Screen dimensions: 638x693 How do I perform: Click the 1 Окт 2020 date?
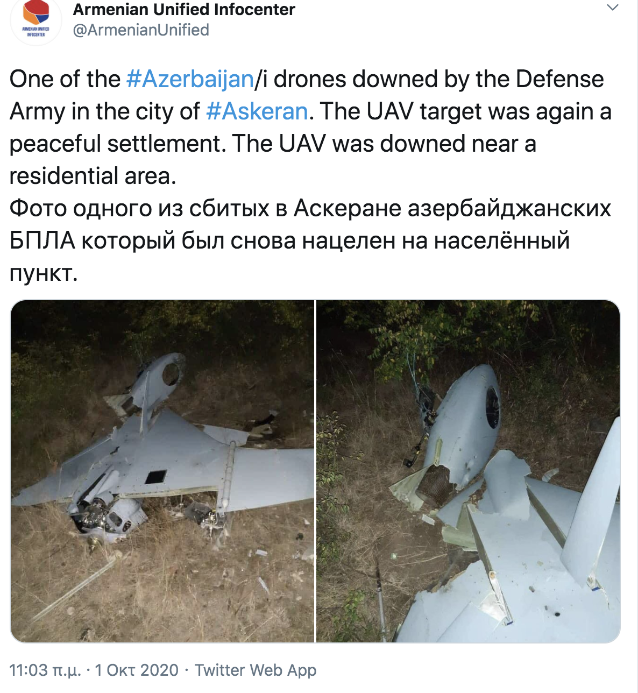[x=137, y=670]
